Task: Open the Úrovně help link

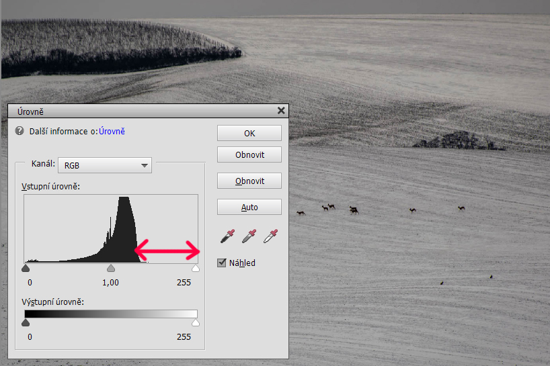Action: (x=112, y=132)
